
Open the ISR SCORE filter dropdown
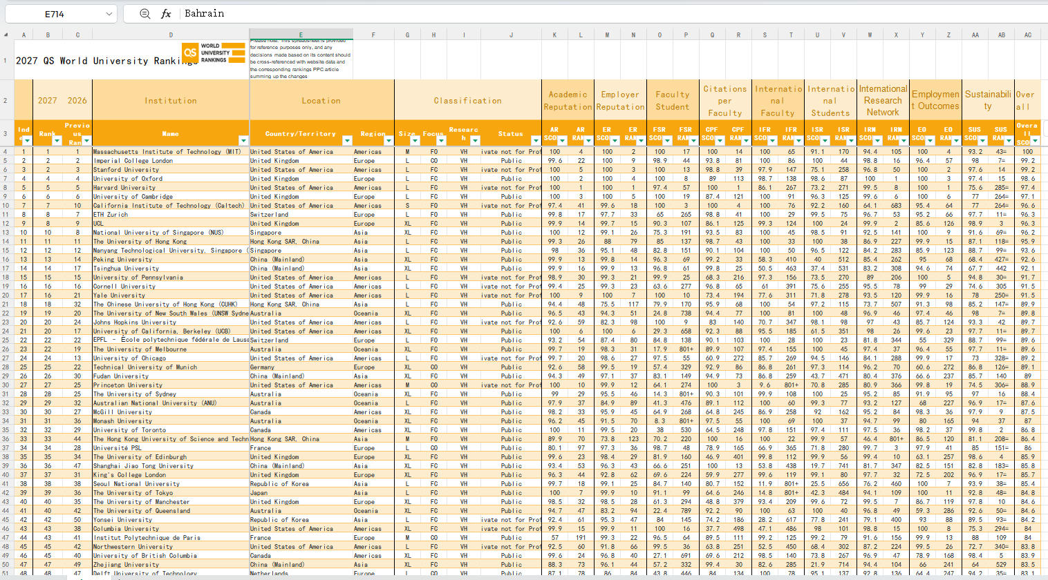pos(825,141)
